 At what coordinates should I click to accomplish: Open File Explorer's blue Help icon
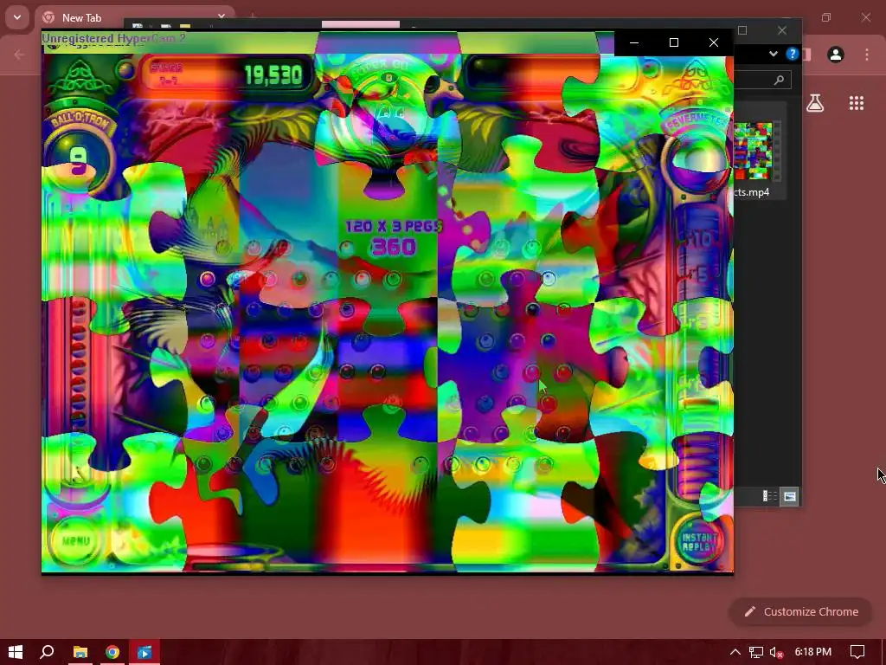click(x=793, y=54)
